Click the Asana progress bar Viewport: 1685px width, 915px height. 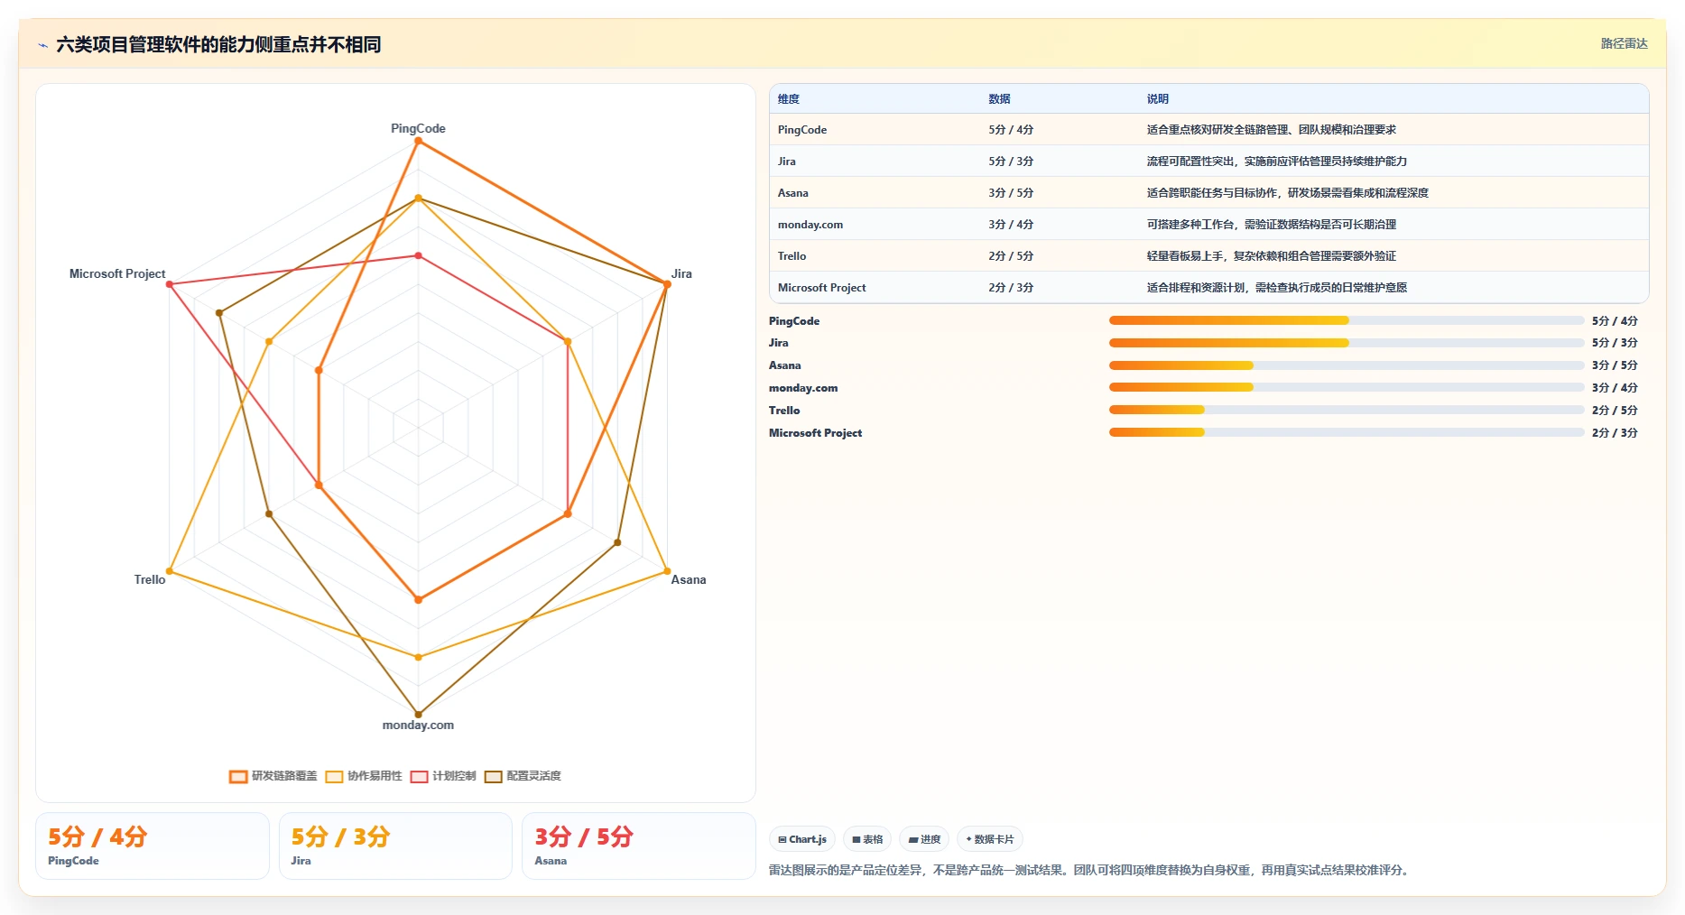click(x=1347, y=365)
